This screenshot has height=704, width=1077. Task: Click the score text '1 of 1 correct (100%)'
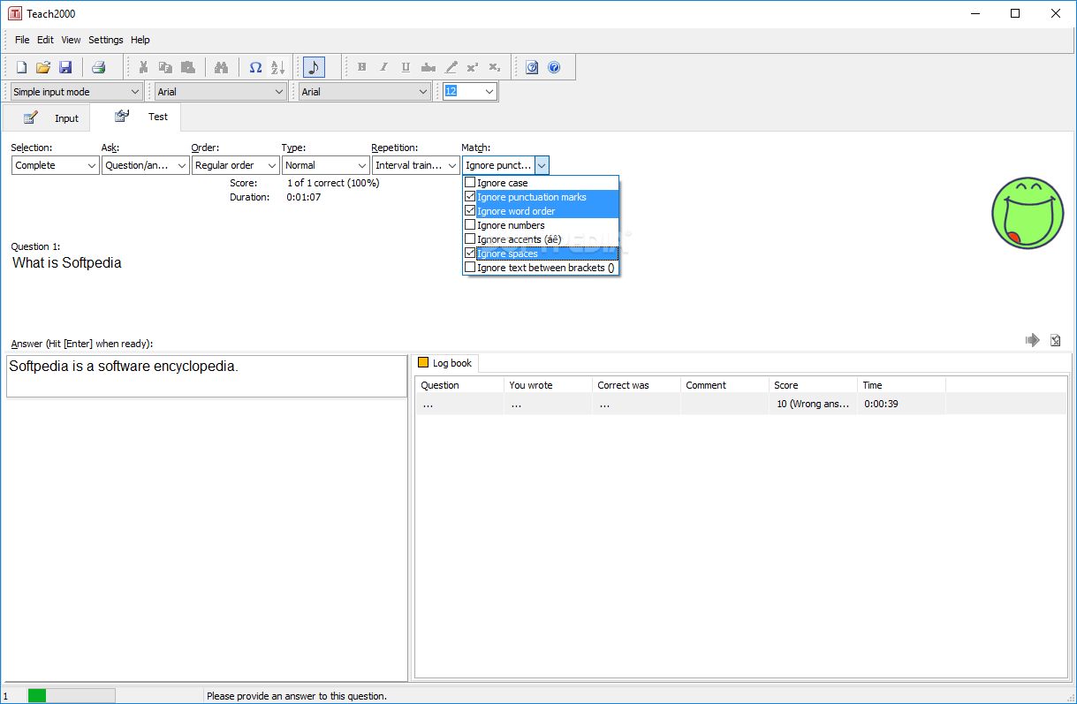(333, 183)
